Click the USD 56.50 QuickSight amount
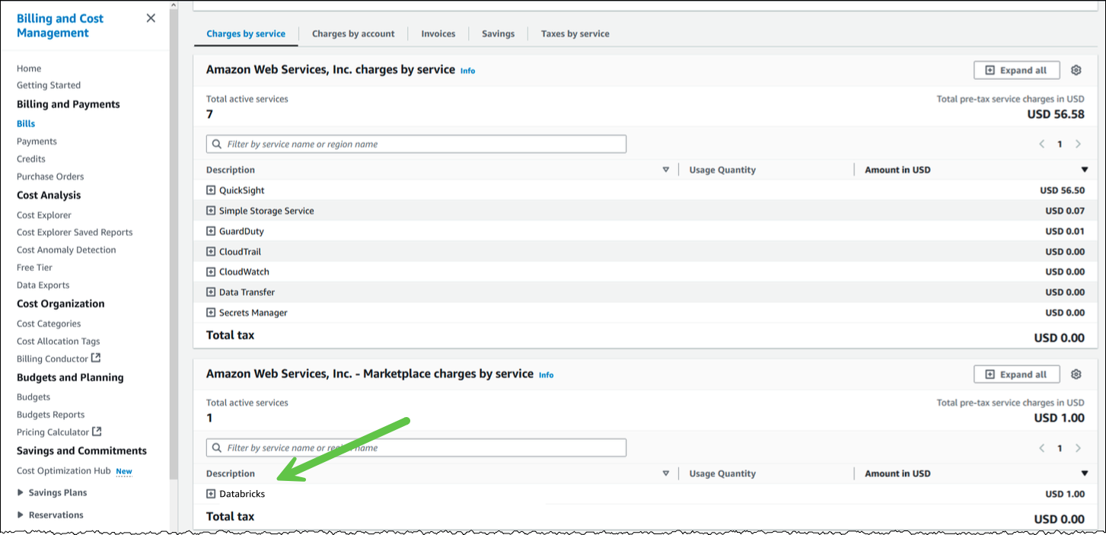Viewport: 1106px width, 535px height. point(1063,190)
